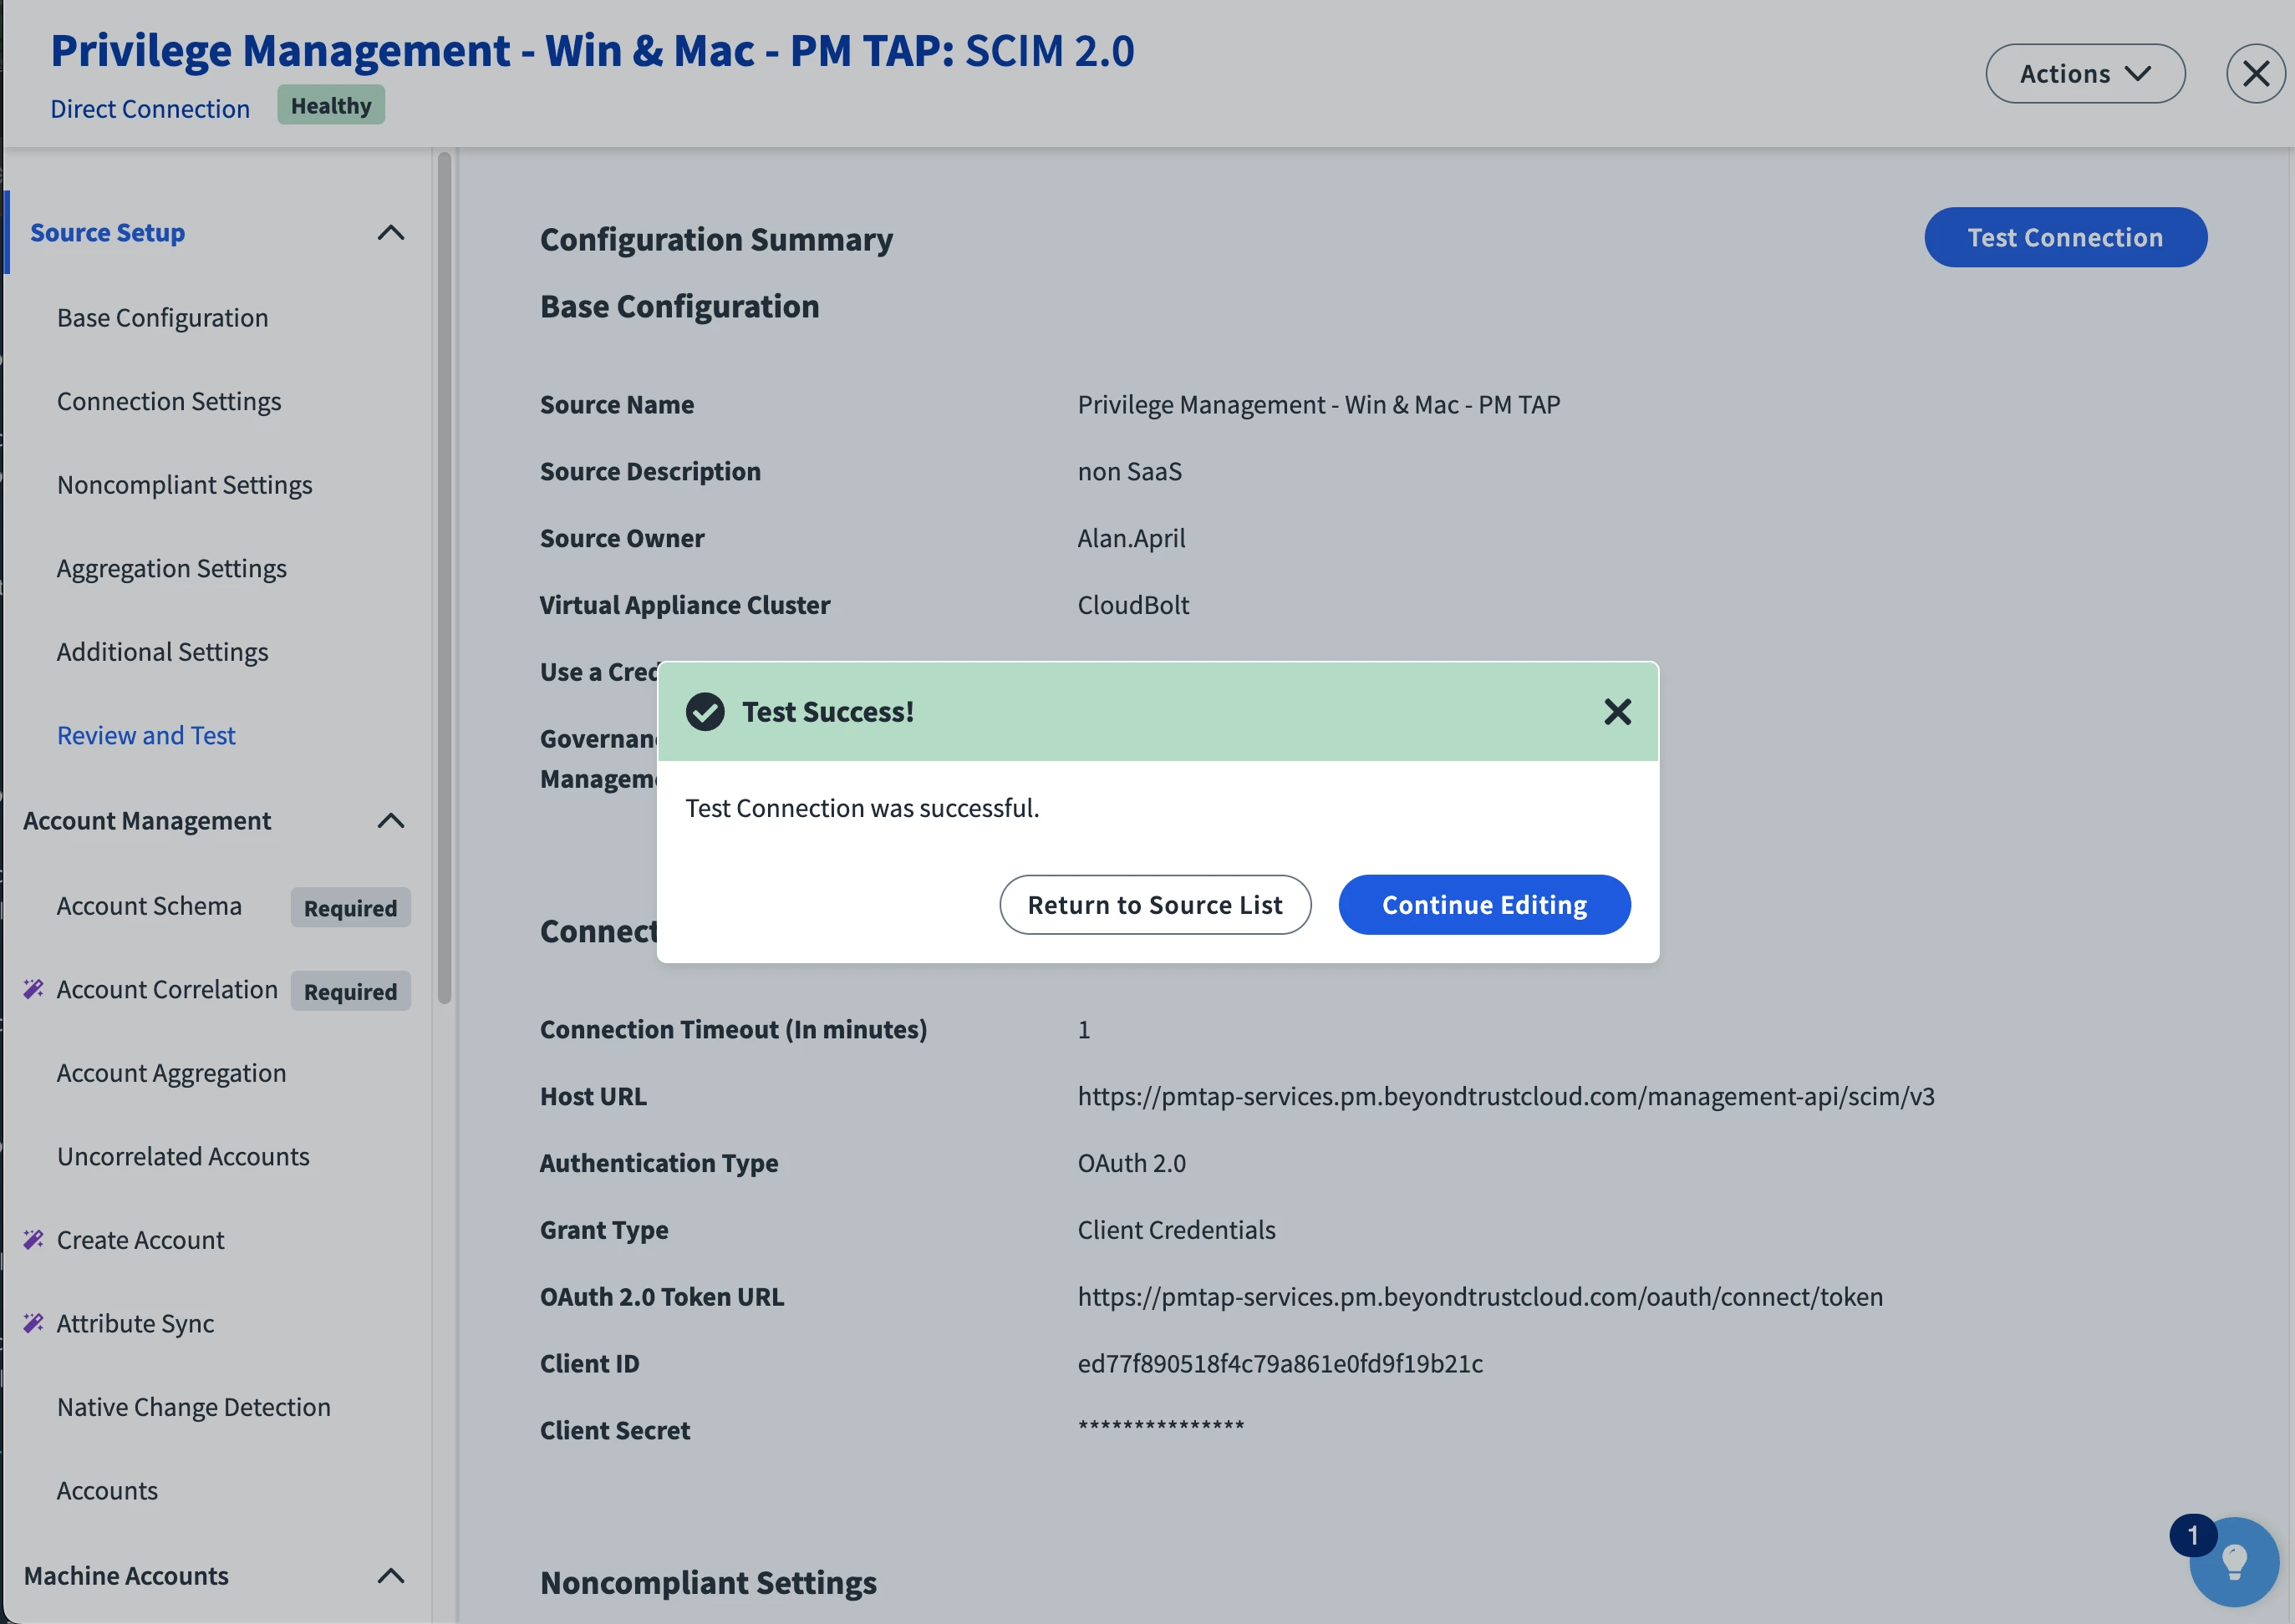This screenshot has height=1624, width=2295.
Task: Open Aggregation Settings in sidebar
Action: (x=172, y=568)
